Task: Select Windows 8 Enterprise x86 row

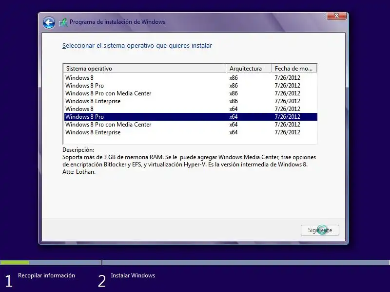Action: click(x=191, y=101)
